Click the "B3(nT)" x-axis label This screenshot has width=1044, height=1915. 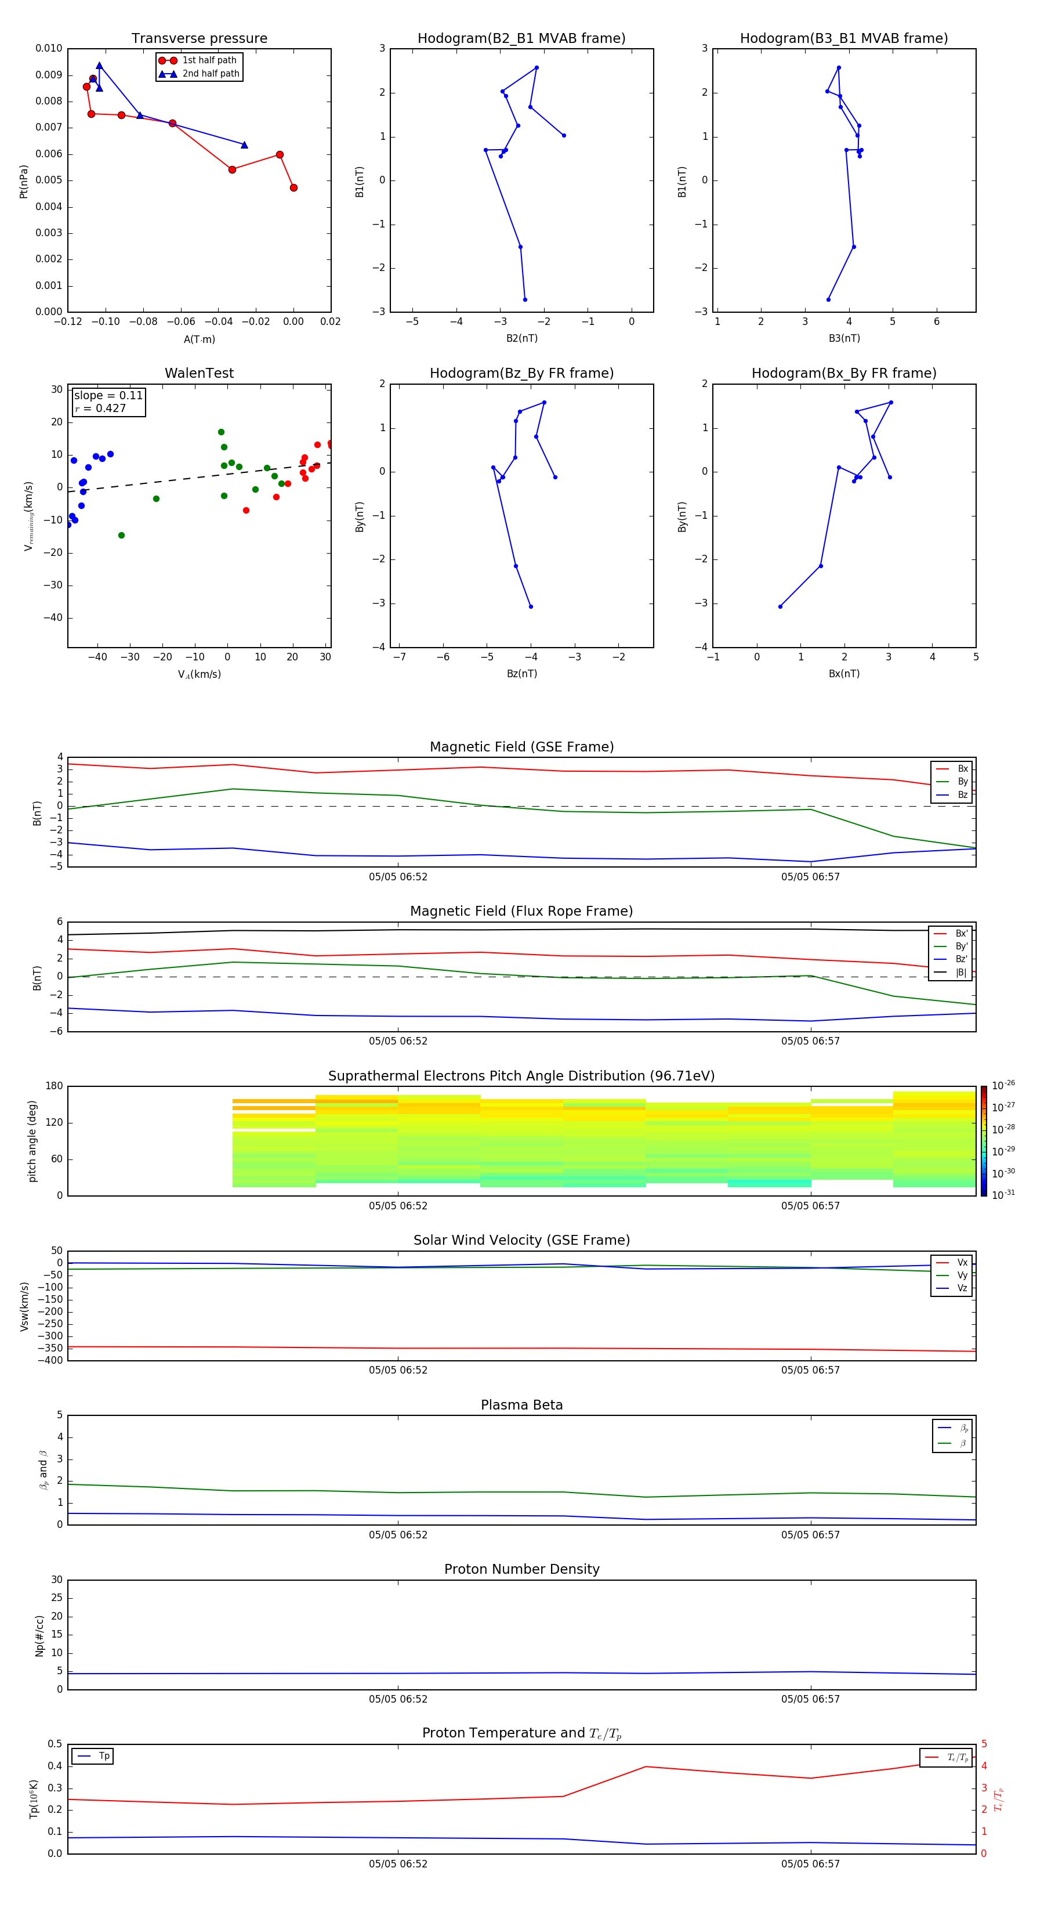[x=844, y=338]
